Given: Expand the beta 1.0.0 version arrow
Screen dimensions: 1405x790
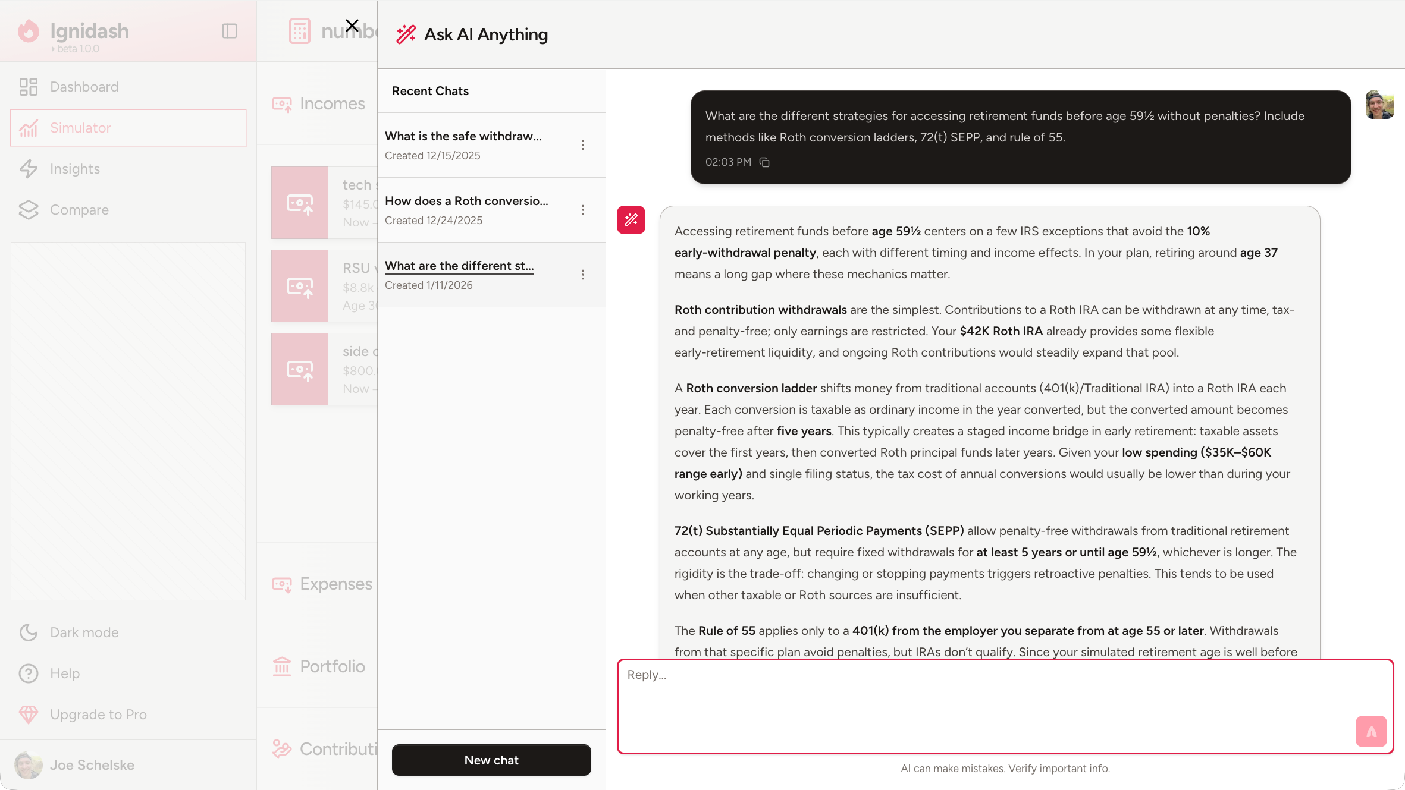Looking at the screenshot, I should tap(53, 49).
